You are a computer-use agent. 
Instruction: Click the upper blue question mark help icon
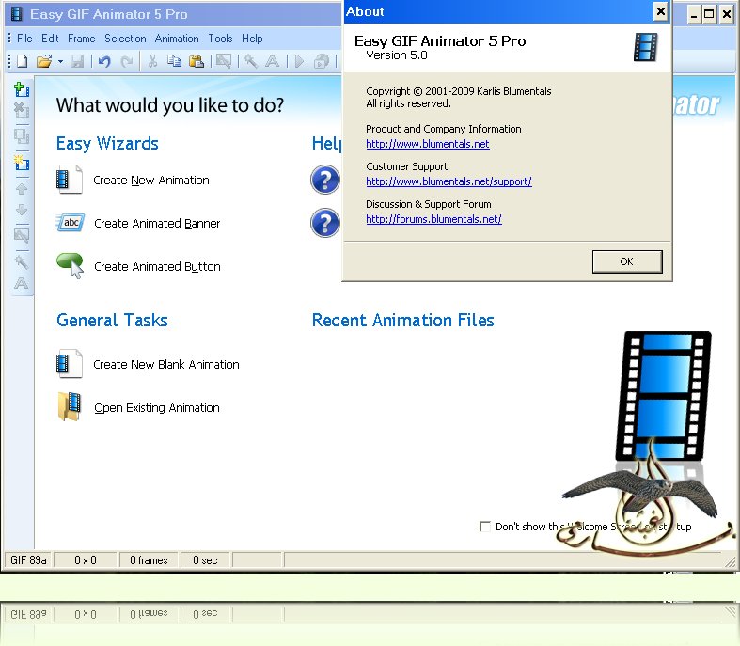point(325,180)
